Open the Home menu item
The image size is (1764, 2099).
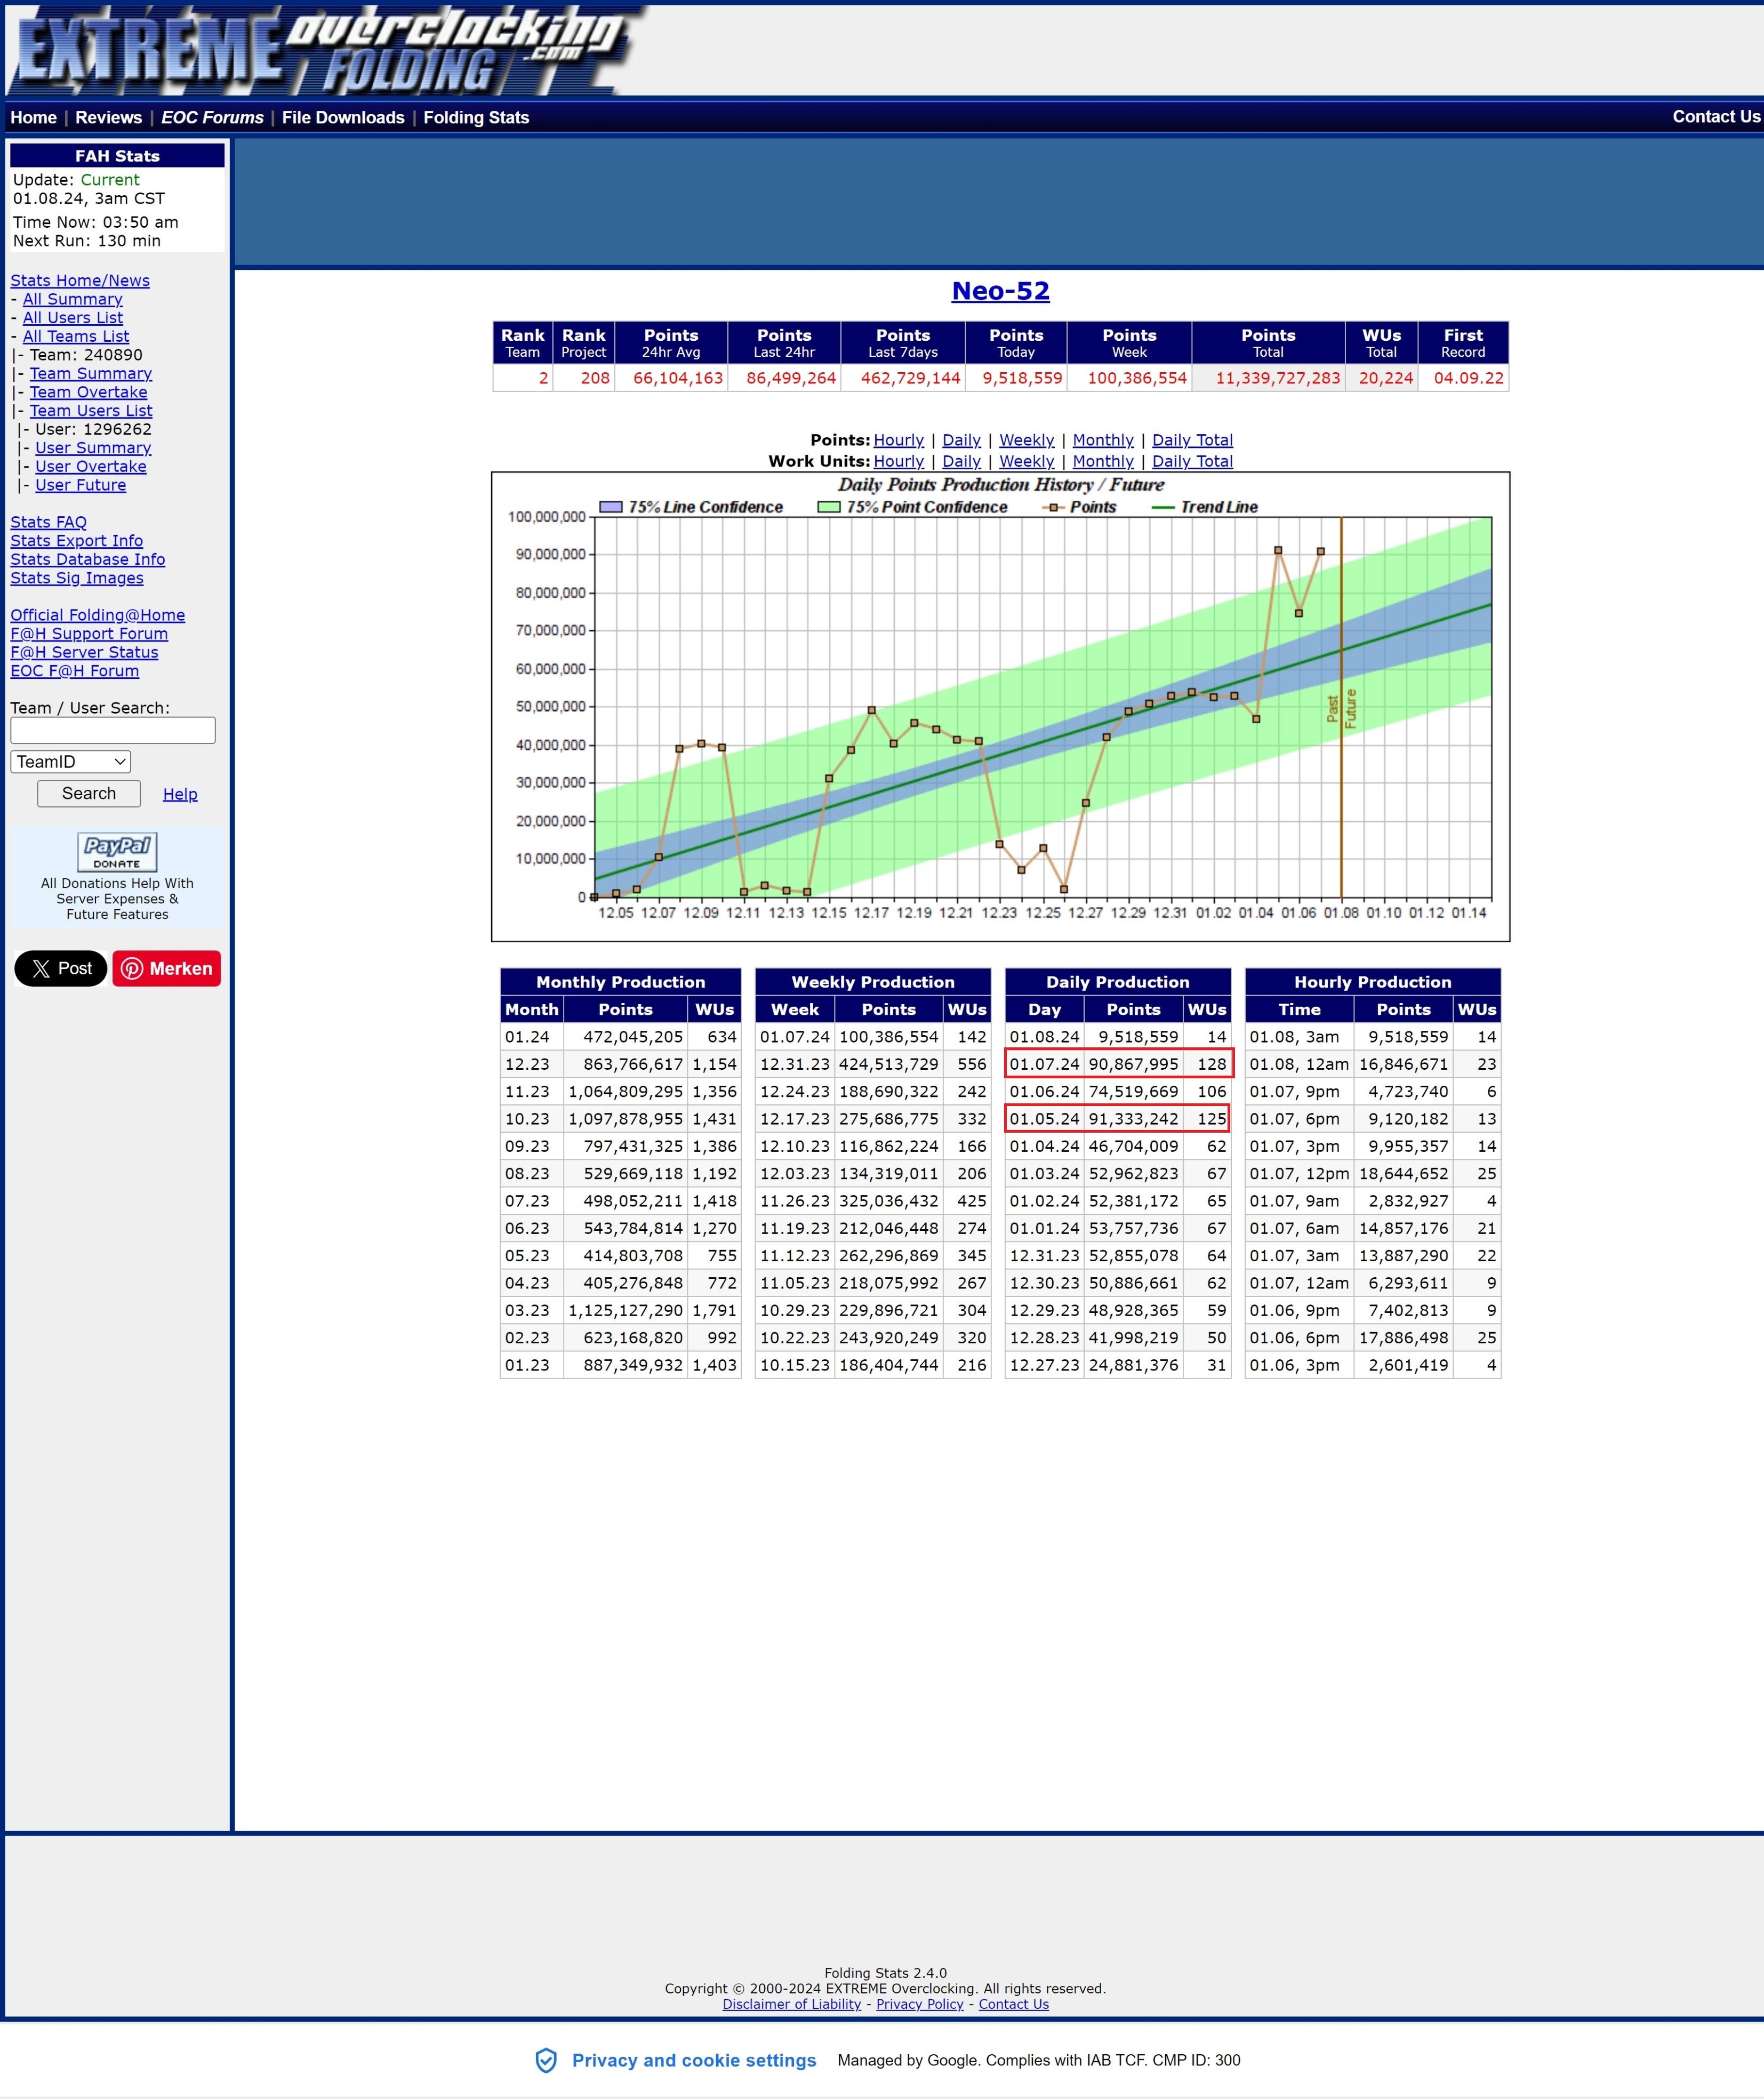click(34, 117)
